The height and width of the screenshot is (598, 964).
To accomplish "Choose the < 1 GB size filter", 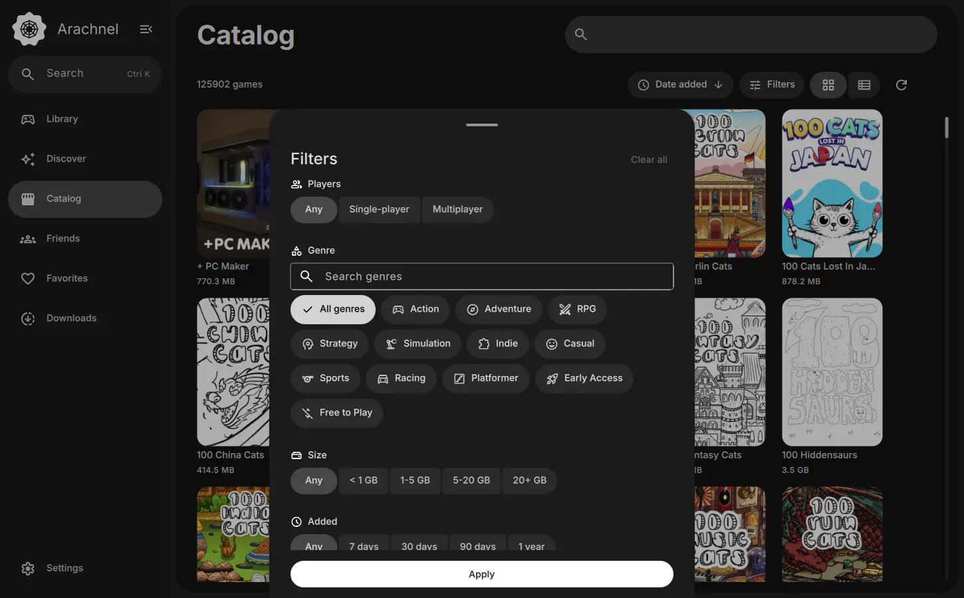I will pos(364,480).
